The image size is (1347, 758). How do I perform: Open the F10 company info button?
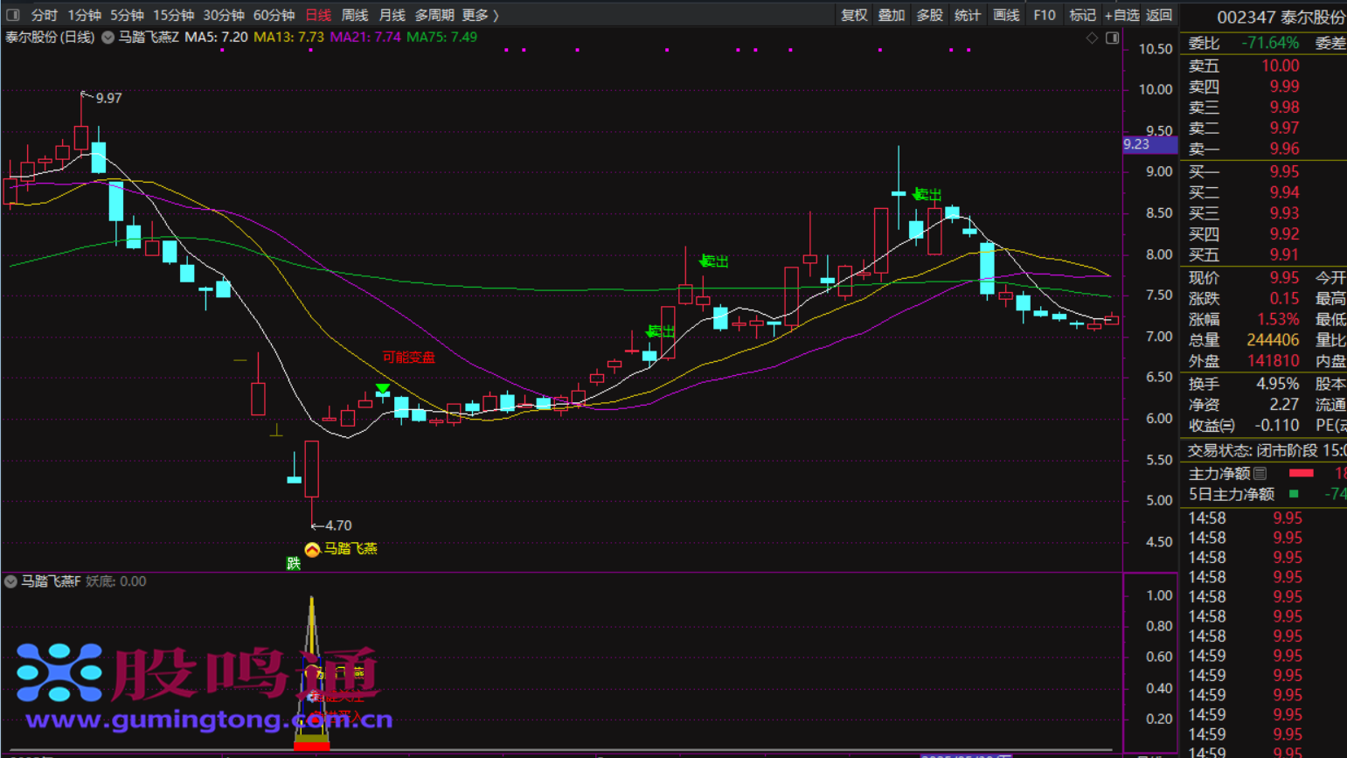pyautogui.click(x=1044, y=15)
